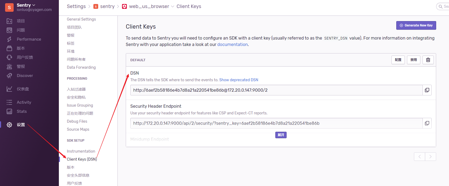Expand hidden endpoints with 展开 button

pos(281,135)
